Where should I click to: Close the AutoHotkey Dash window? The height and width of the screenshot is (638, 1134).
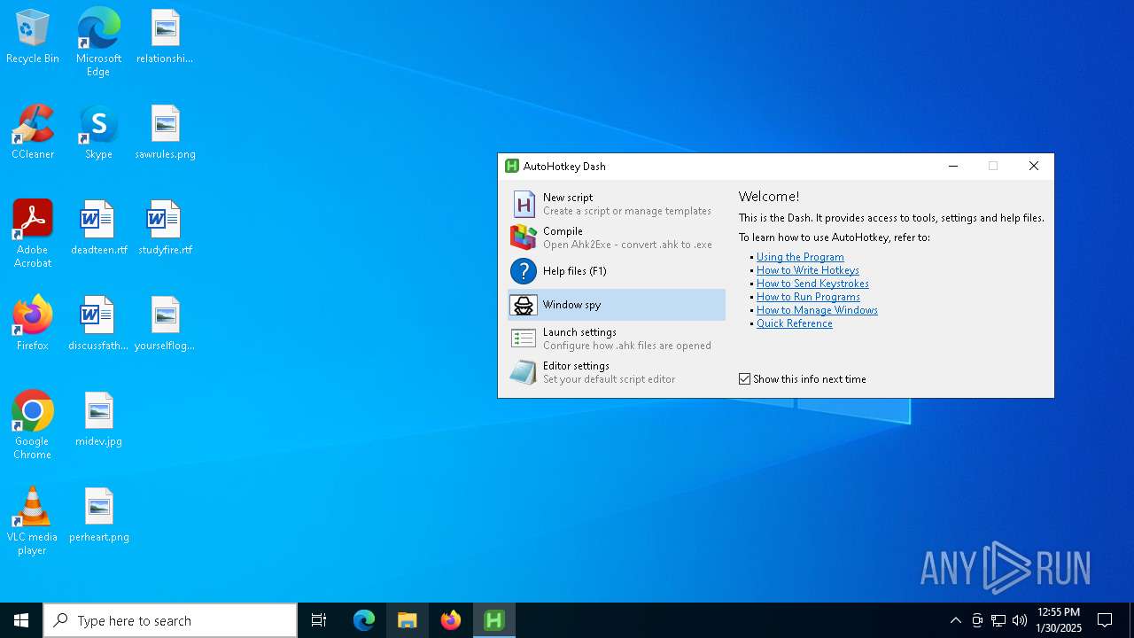[x=1033, y=166]
